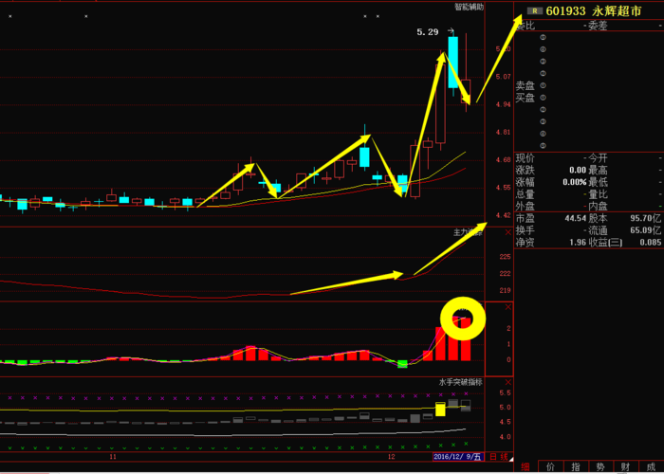Viewport: 664px width, 474px height.
Task: Open the 日线 period selector
Action: (498, 457)
